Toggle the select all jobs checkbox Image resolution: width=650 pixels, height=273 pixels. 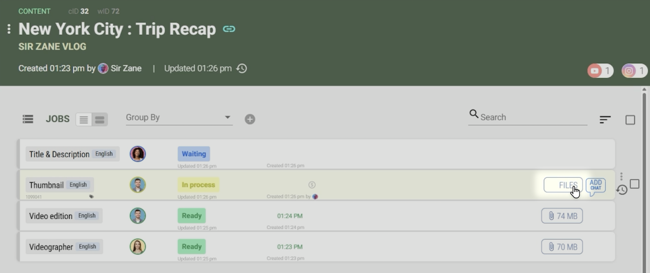(x=630, y=120)
